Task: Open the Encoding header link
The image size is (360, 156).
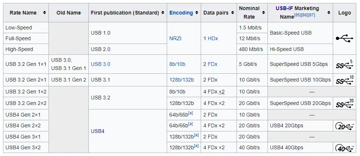Action: (181, 13)
